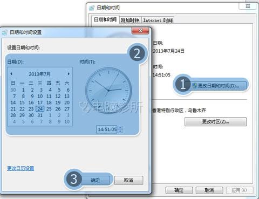Click 更改日期和时间(D) button
Screen dimensions: 259x199
(216, 86)
